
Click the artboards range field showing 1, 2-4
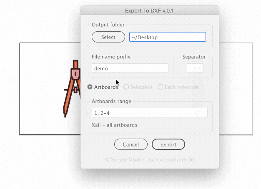click(x=150, y=113)
